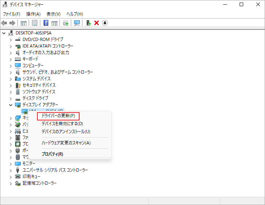
Task: Click the Back arrow toolbar icon
Action: [4, 23]
